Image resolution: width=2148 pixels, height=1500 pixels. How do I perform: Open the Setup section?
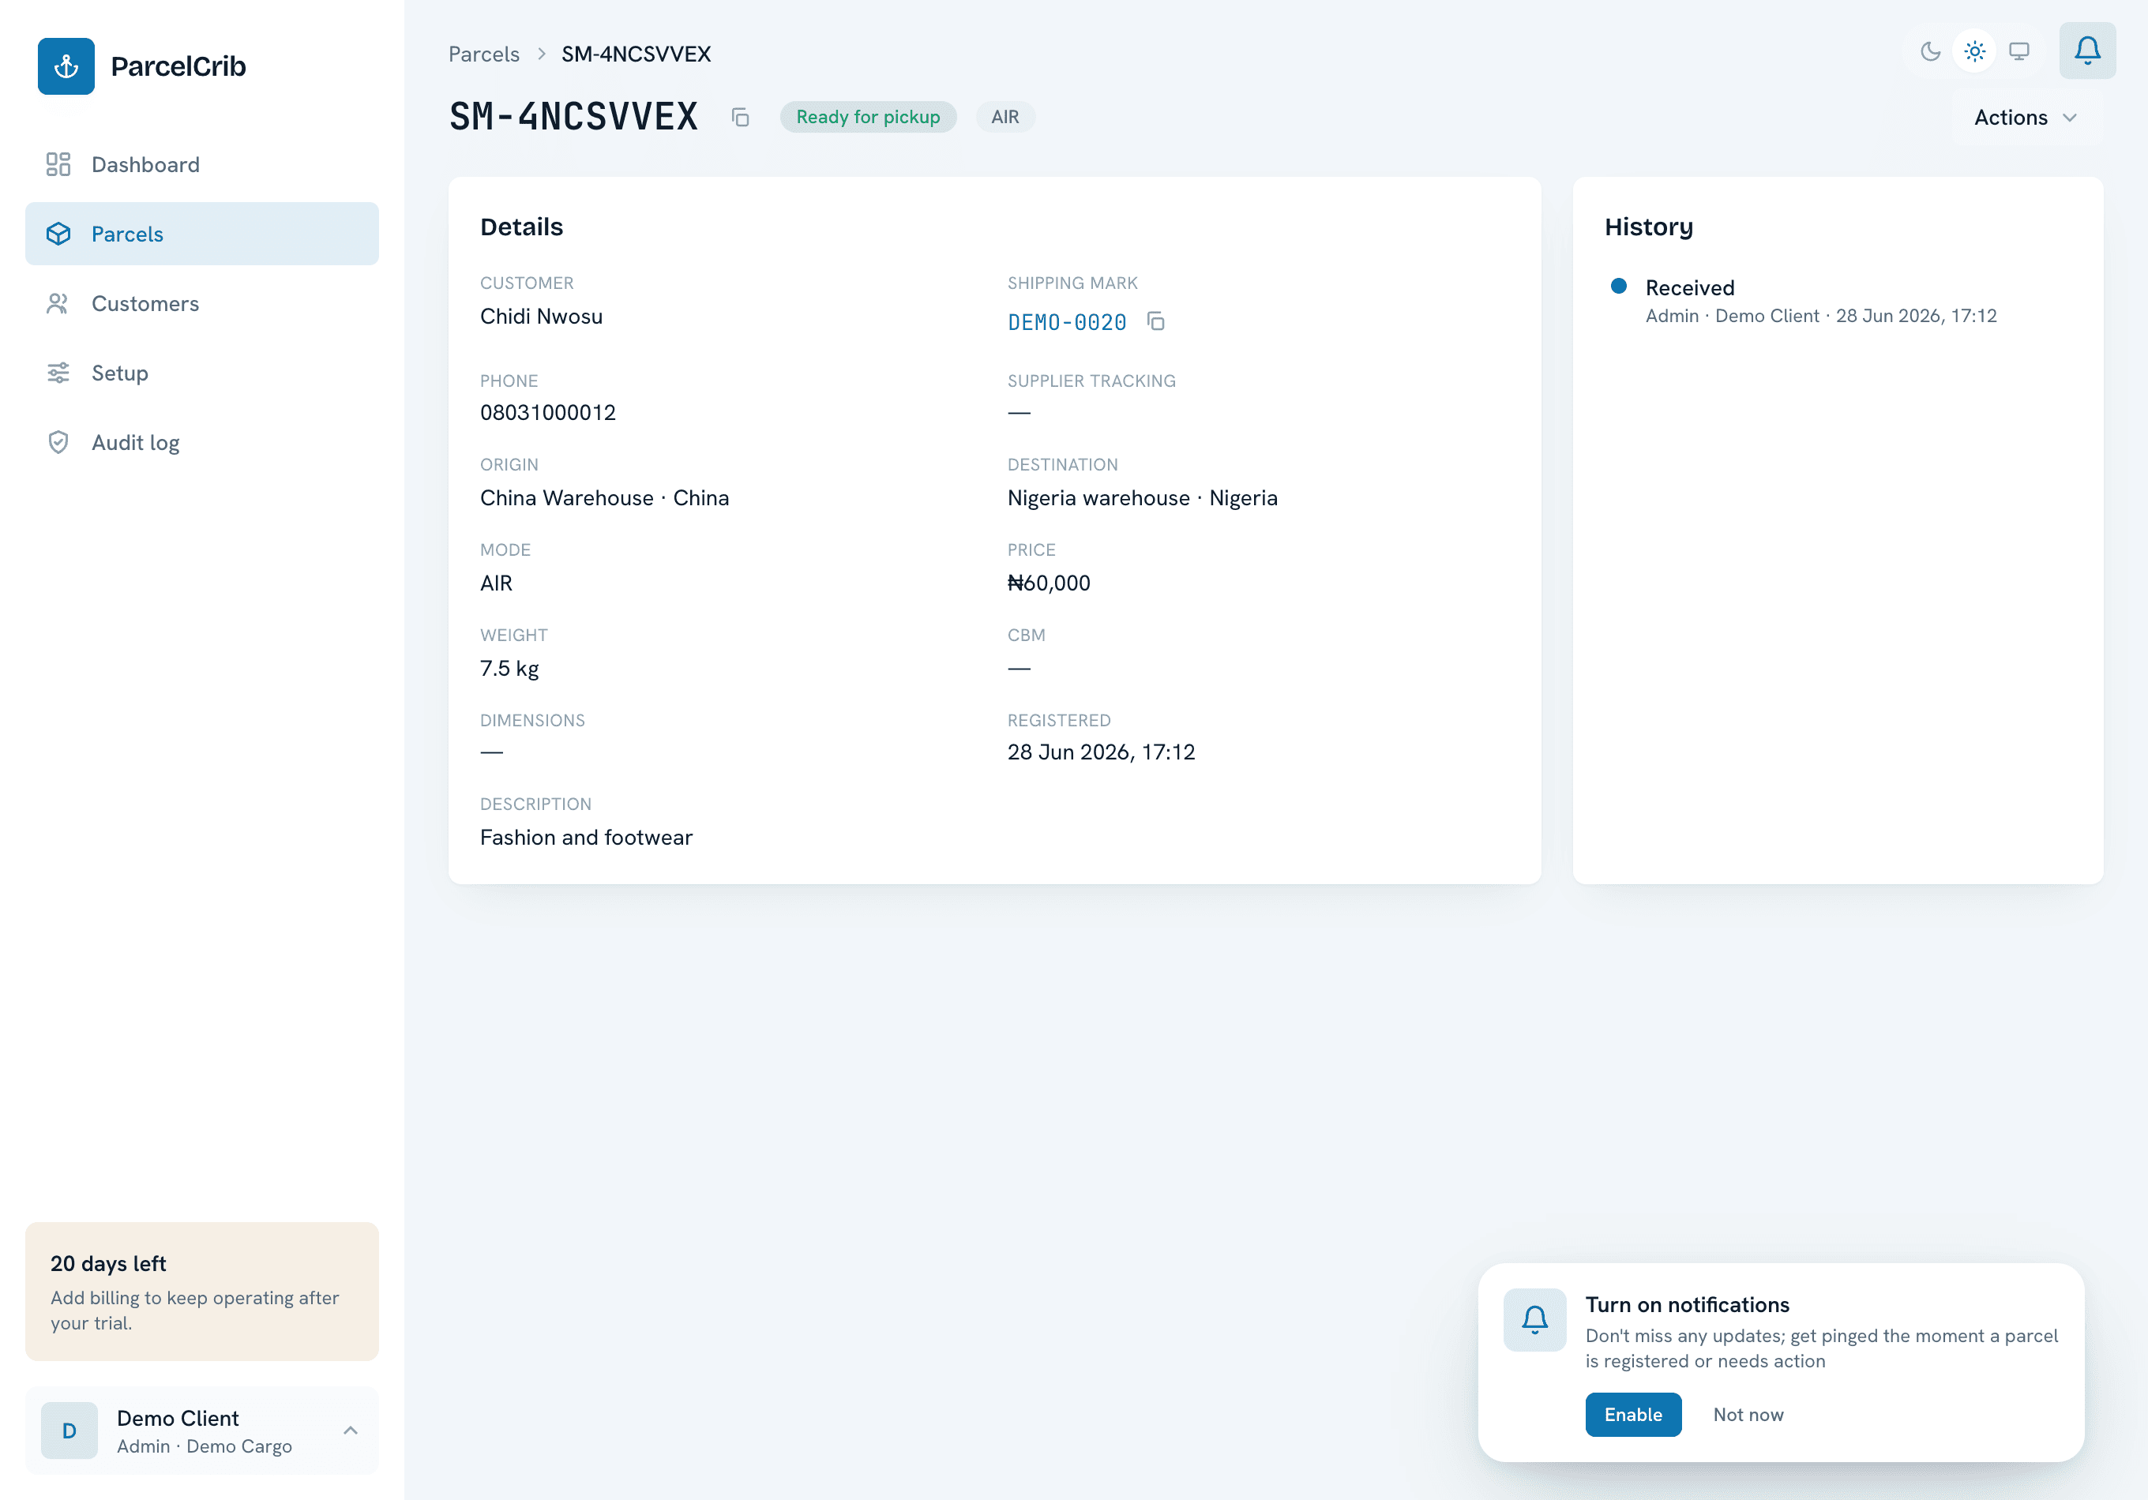pos(202,373)
